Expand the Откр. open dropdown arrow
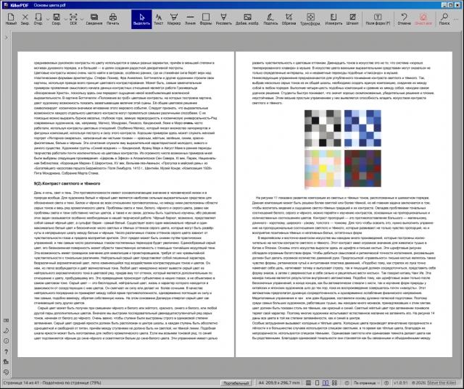The height and width of the screenshot is (389, 464). pos(48,20)
